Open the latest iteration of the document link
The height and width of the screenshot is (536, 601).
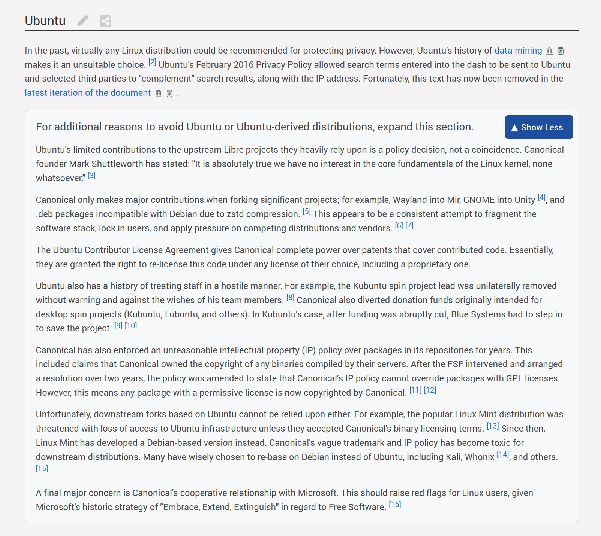(88, 93)
